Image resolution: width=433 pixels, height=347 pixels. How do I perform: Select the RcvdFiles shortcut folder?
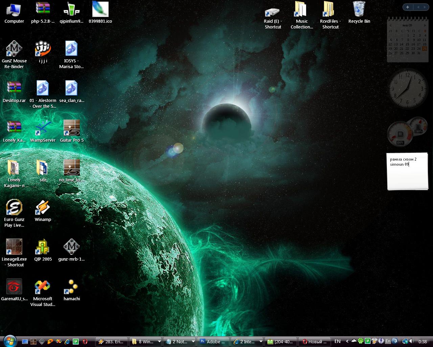331,15
